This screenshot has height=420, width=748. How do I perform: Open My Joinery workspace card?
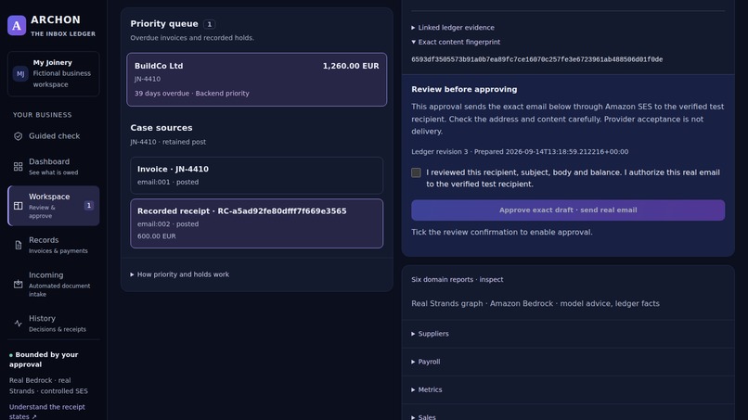(x=54, y=74)
